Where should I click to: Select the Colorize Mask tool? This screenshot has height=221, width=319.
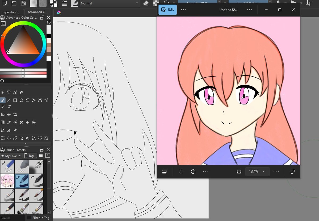15,122
